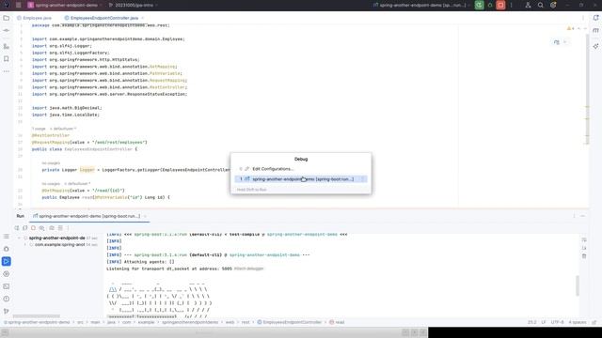Open more run actions next to stop button
Screen dimensions: 602x338
[x=511, y=6]
